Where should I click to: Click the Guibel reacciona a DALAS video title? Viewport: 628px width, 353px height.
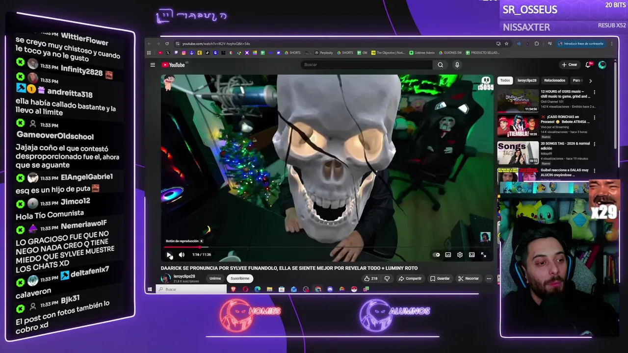pos(565,172)
